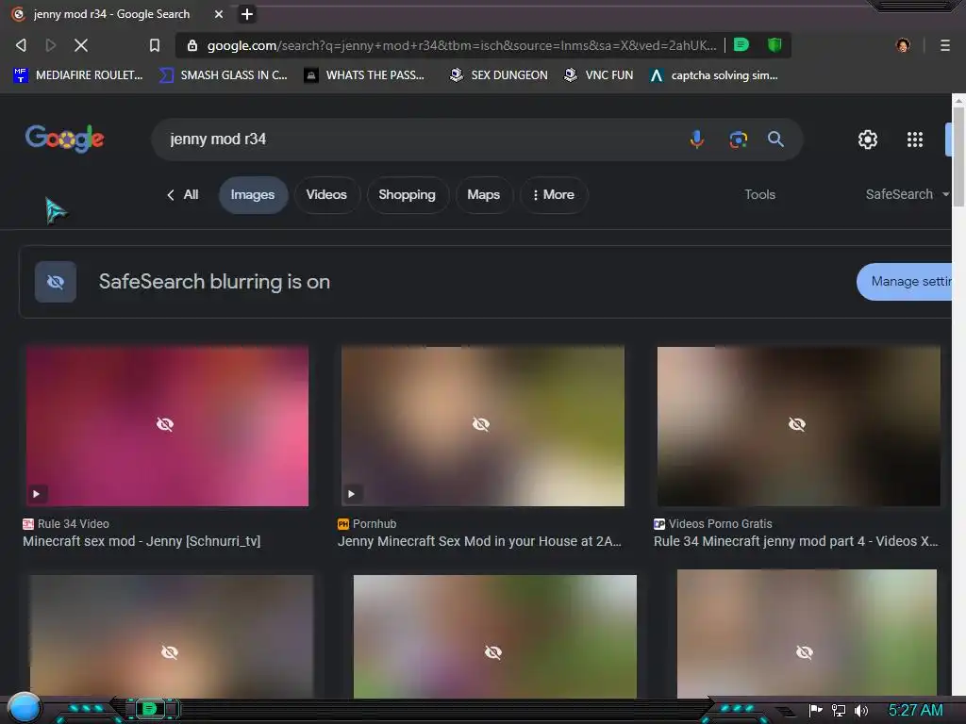Open the green taskbar application button
The height and width of the screenshot is (724, 966).
pos(150,709)
